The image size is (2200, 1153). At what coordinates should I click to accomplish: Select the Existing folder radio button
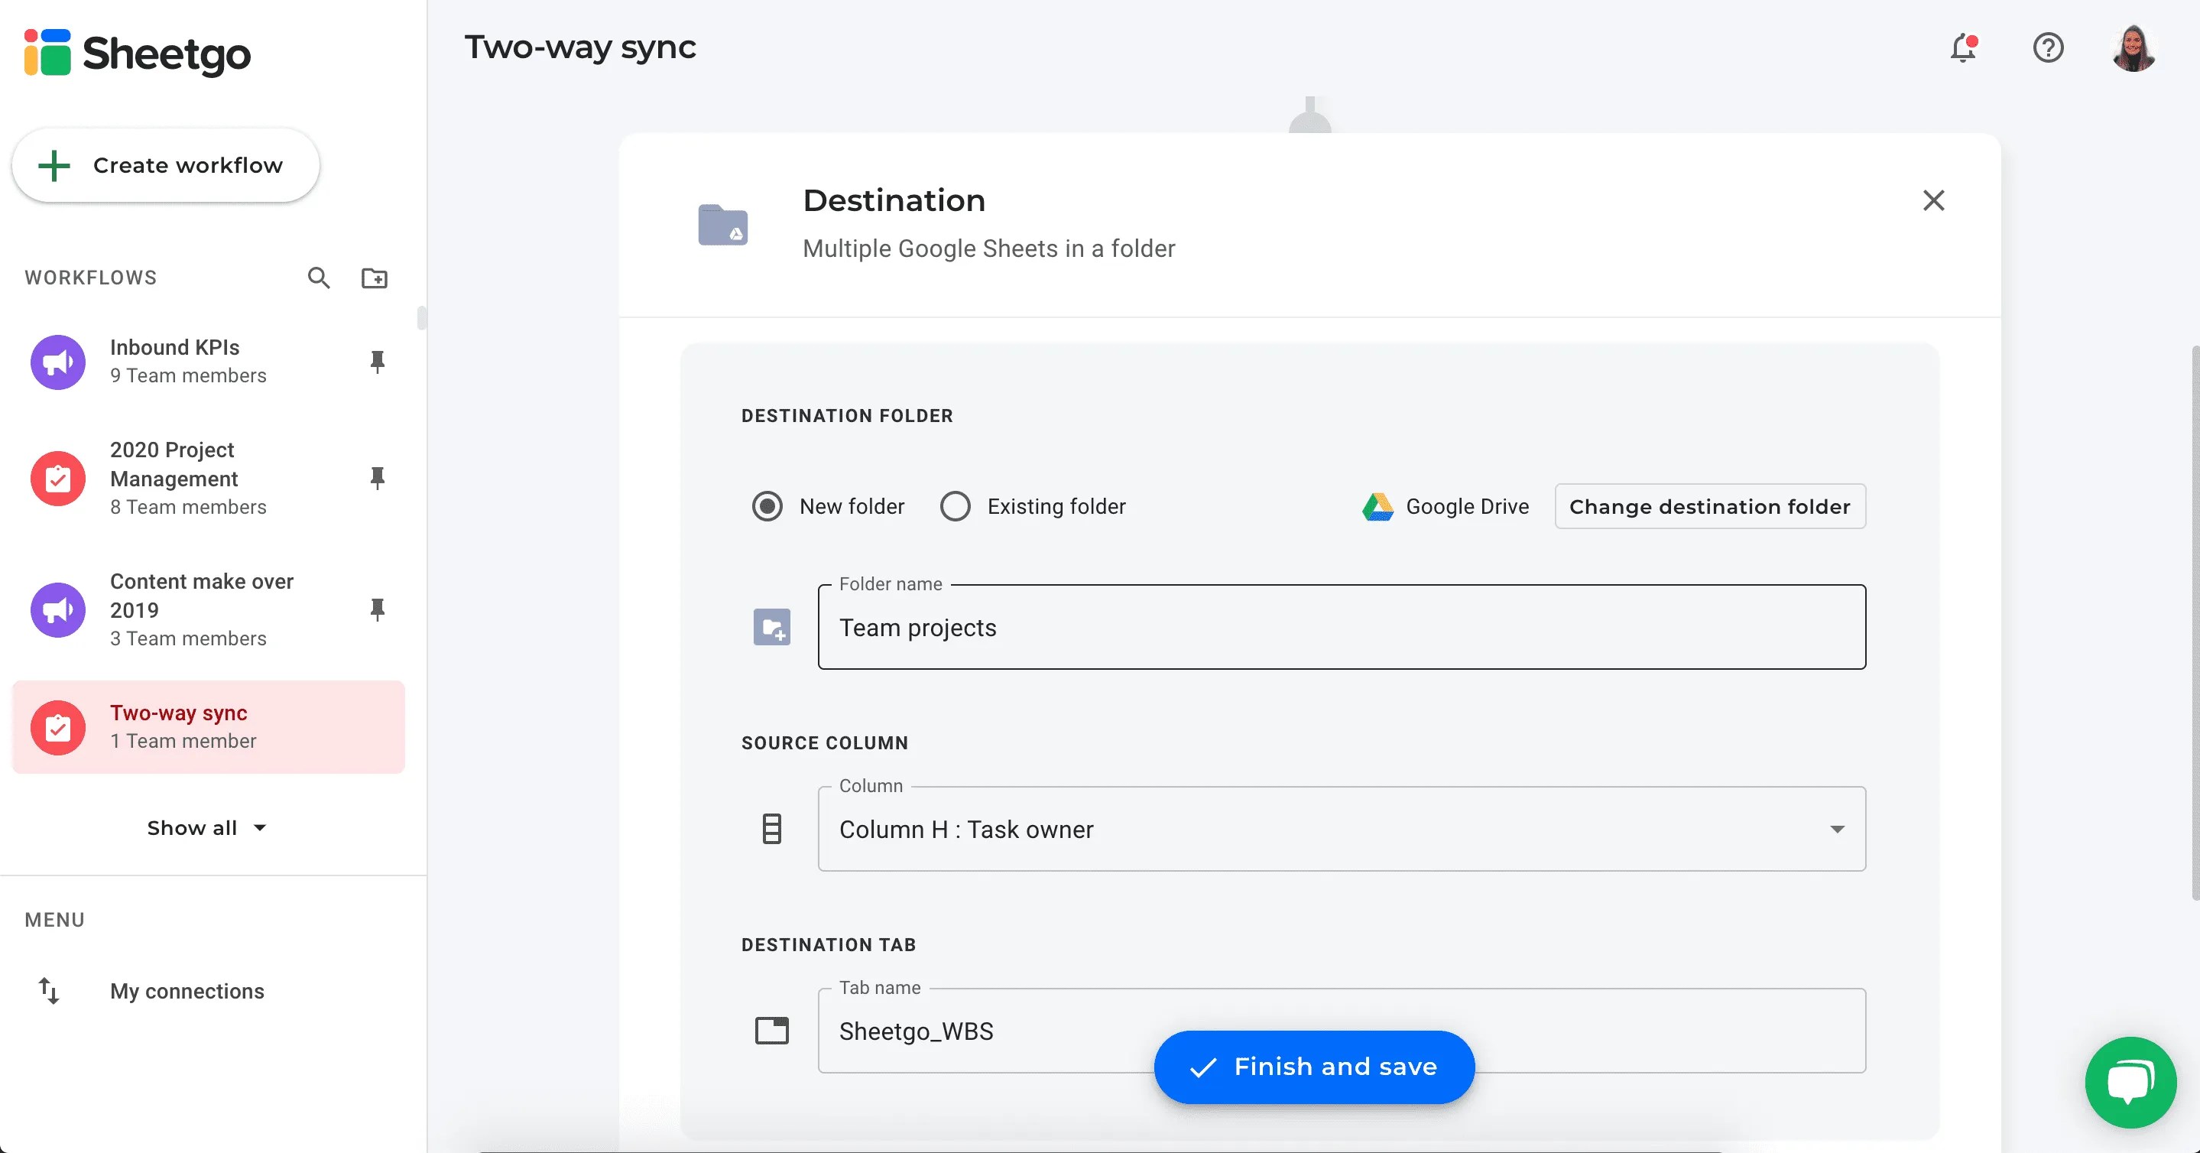[955, 505]
